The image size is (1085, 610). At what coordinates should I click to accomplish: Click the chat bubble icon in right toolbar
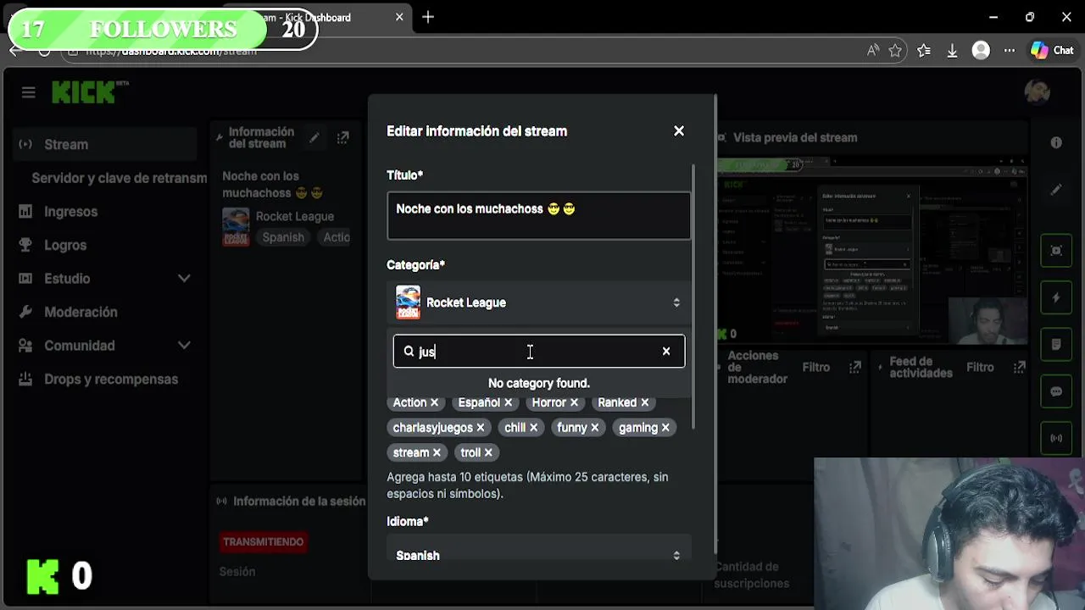(1056, 391)
